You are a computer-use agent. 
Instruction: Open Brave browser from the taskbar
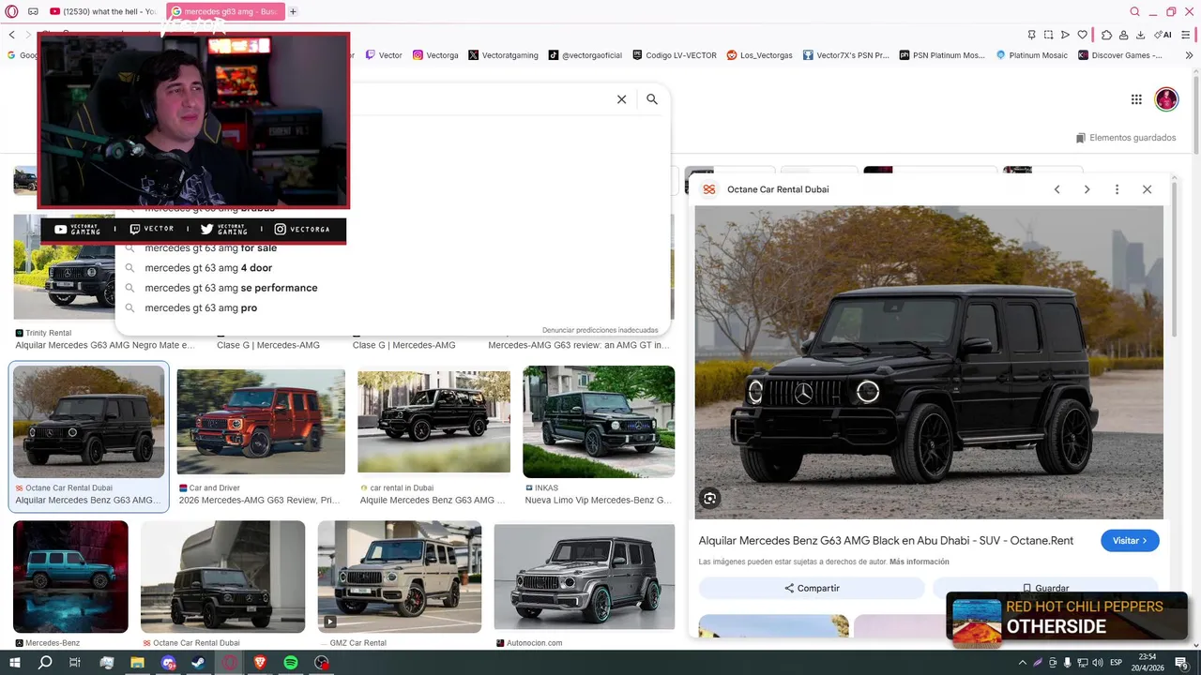[260, 663]
